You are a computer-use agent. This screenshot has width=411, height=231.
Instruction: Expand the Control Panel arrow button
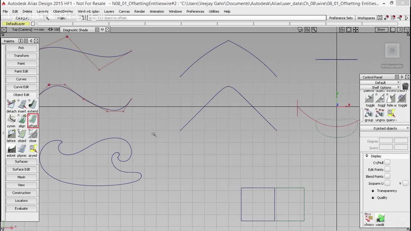[402, 77]
